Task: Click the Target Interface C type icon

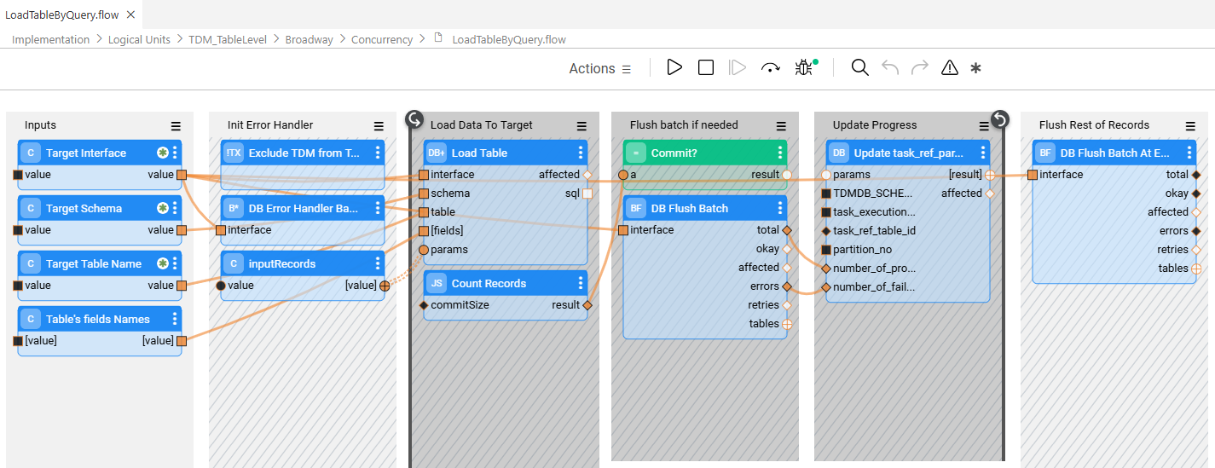Action: coord(31,153)
